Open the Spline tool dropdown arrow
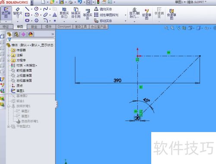This screenshot has width=216, height=164. coord(50,9)
